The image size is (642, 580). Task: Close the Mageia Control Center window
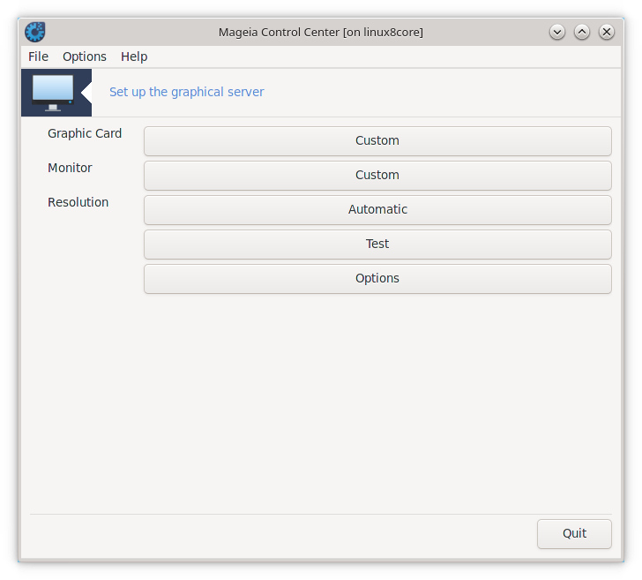[x=607, y=32]
